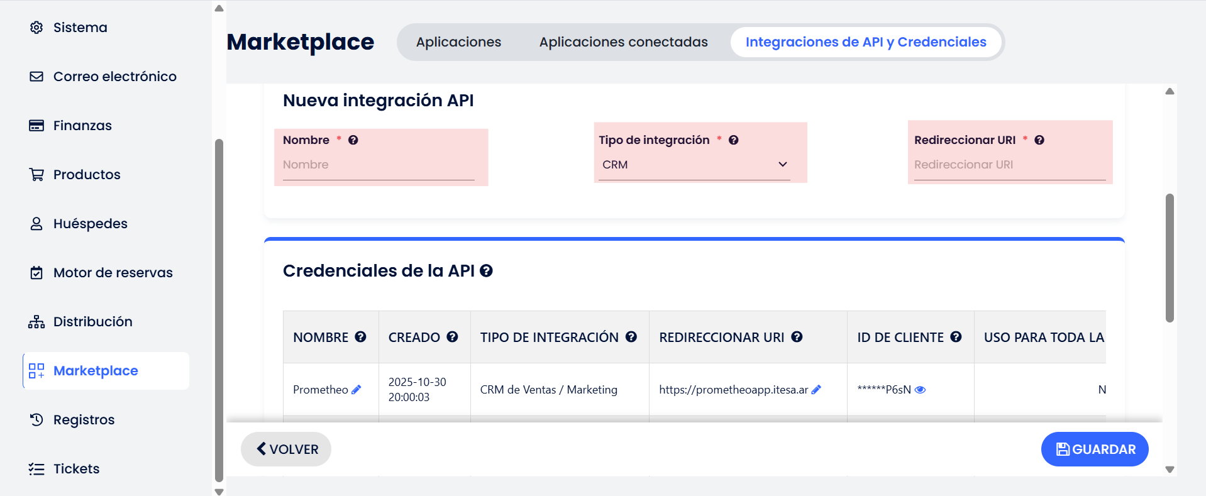Click help icon beside Redireccionar URI field label
The width and height of the screenshot is (1206, 496).
click(1039, 140)
